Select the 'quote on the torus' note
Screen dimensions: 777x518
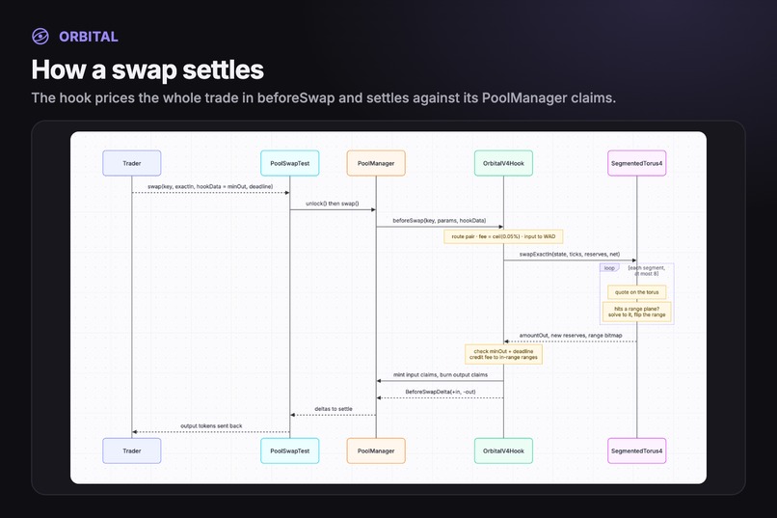click(637, 292)
